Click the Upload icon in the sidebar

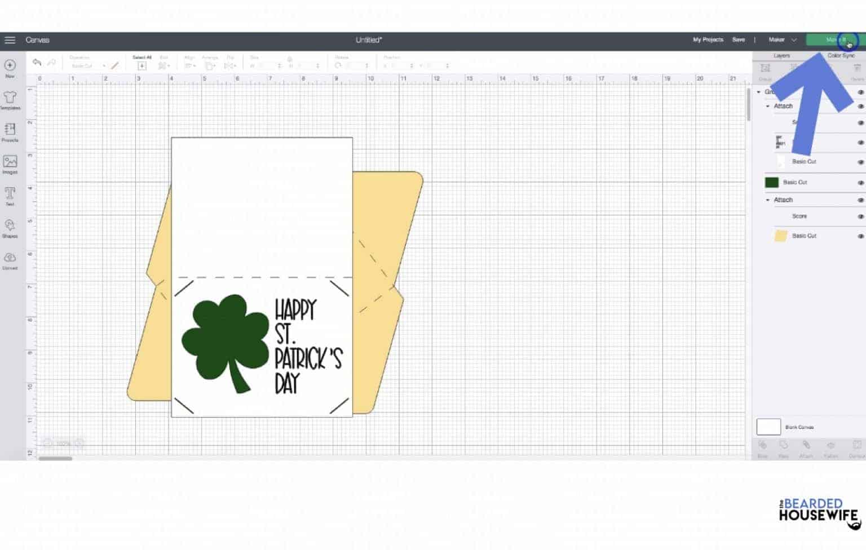(9, 260)
